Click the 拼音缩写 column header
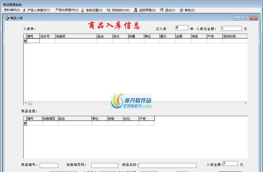Screen dimensions: 263x172 pyautogui.click(x=50, y=118)
